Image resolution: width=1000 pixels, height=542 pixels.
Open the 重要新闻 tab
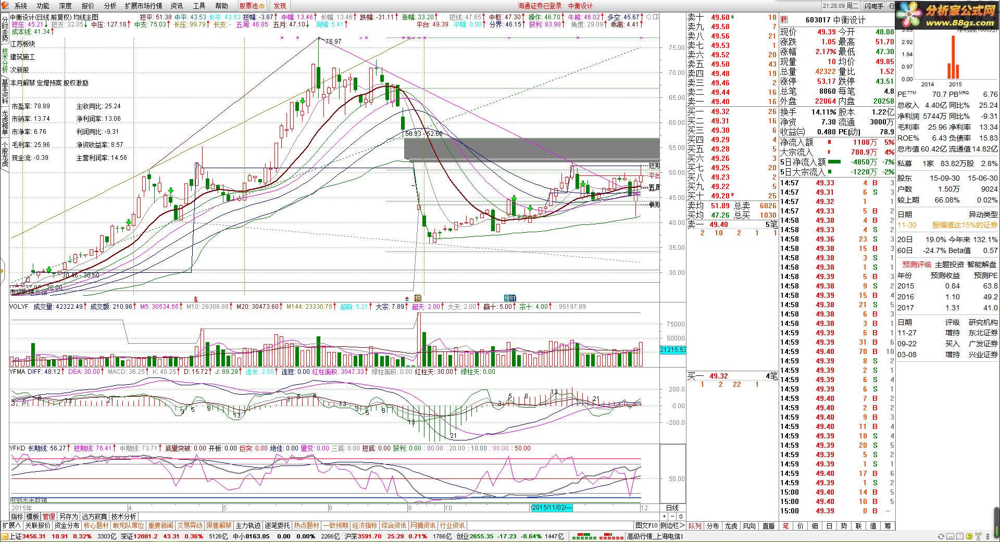pyautogui.click(x=160, y=525)
